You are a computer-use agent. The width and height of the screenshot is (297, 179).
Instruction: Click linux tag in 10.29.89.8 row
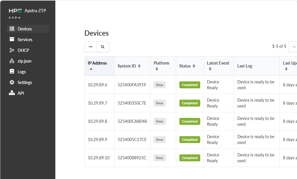(159, 121)
